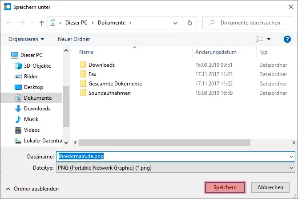Expand the chevron before 'Dieser PC' in breadcrumb
Screen dimensions: 298x199
[x=60, y=23]
